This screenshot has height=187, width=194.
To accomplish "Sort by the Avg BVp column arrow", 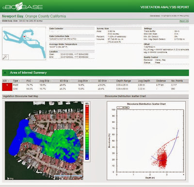I will pos(51,81).
